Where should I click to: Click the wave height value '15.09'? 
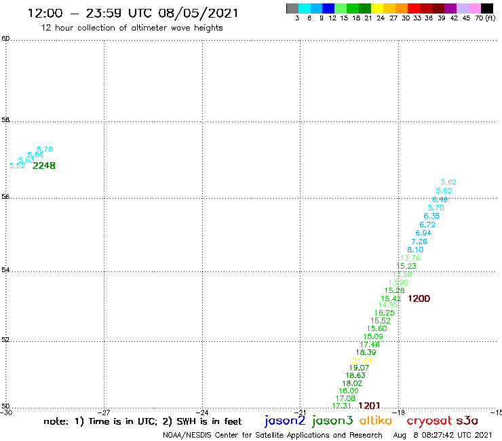373,337
